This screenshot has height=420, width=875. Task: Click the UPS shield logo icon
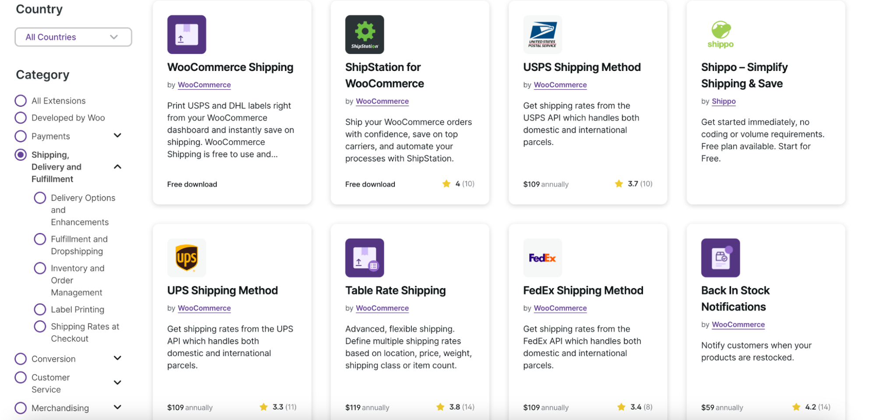186,258
